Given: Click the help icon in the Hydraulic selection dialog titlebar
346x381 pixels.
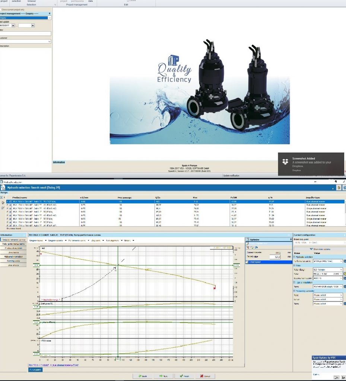Looking at the screenshot, I should pos(345,188).
